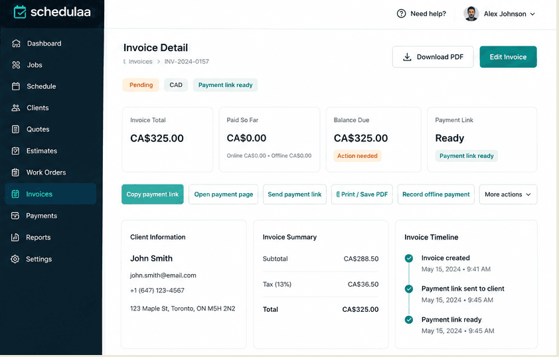This screenshot has width=559, height=357.
Task: Click the Quotes document icon
Action: [15, 129]
